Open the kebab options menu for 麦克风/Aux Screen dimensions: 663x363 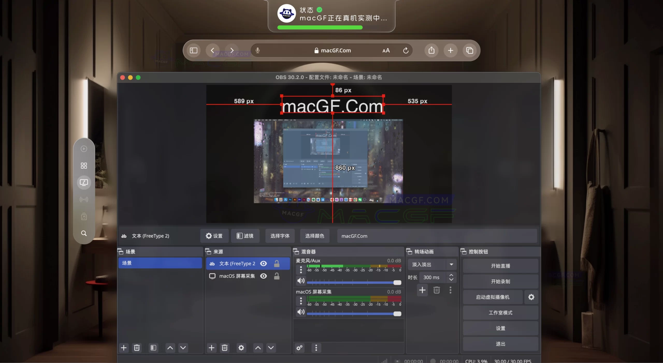click(x=301, y=270)
